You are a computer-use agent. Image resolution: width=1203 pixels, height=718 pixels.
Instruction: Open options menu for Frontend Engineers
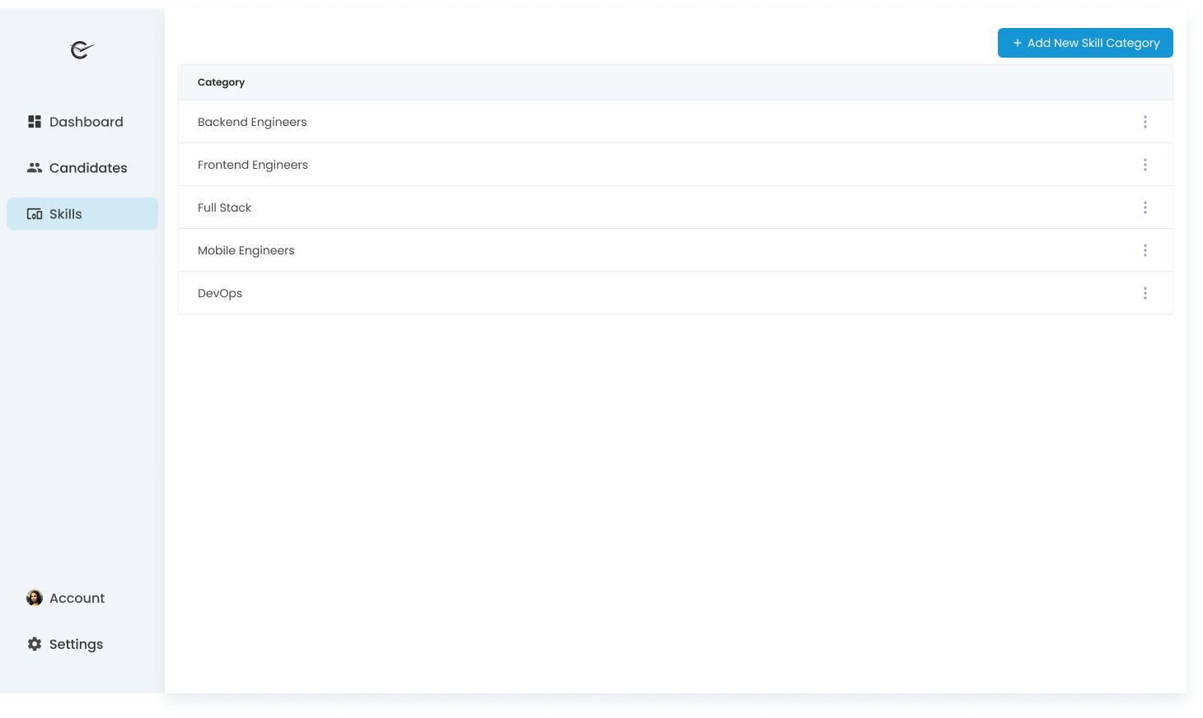pyautogui.click(x=1145, y=164)
